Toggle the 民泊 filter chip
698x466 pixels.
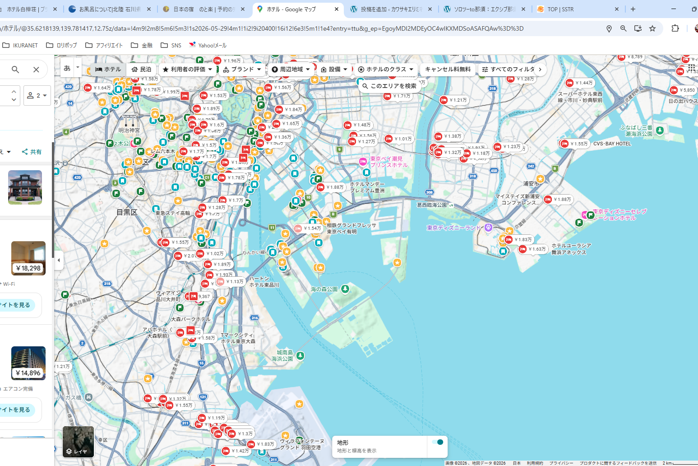pyautogui.click(x=141, y=69)
